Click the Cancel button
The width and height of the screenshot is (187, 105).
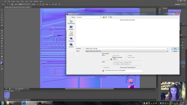click(175, 51)
